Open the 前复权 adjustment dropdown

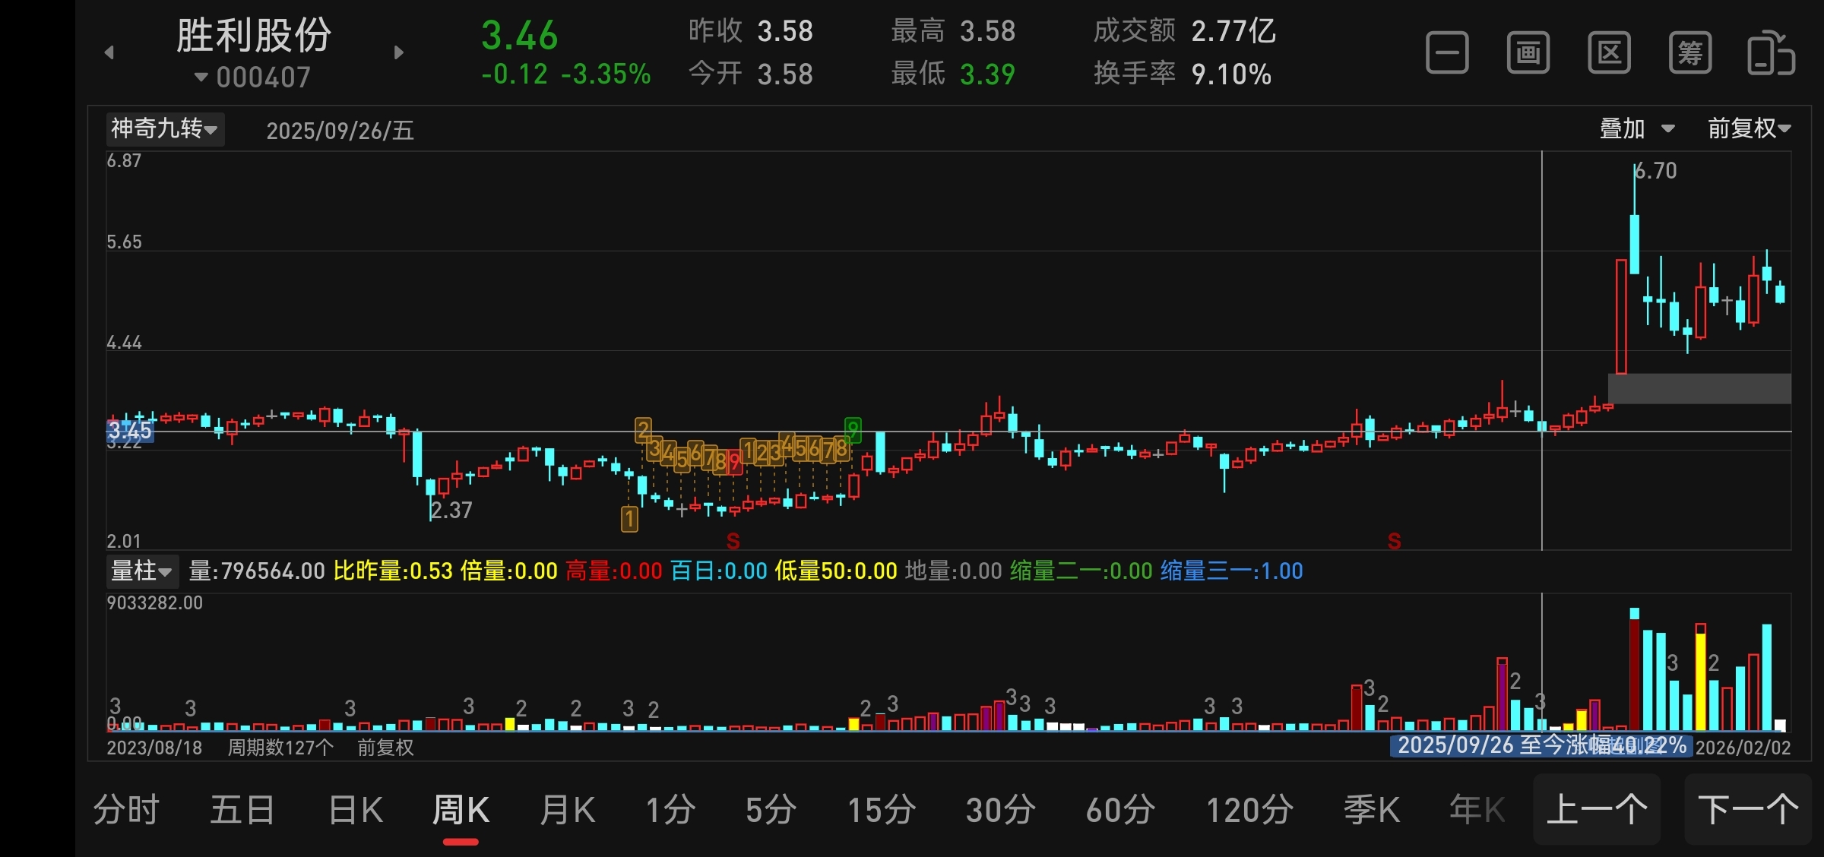pos(1749,128)
